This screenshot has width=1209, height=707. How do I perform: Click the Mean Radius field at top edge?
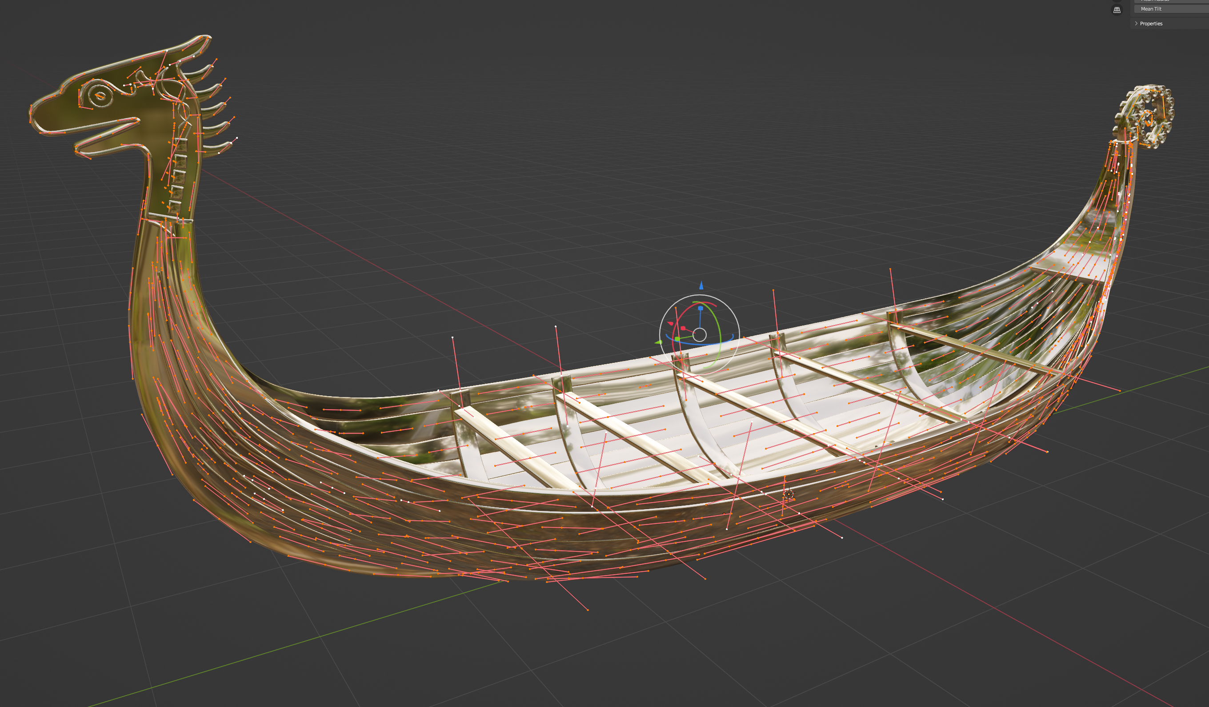coord(1171,1)
